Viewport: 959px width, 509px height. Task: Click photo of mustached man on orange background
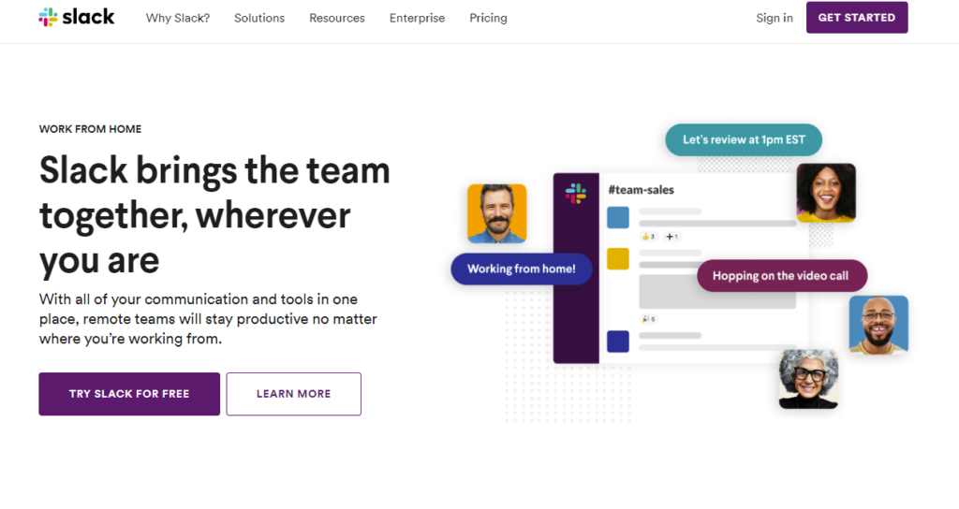pos(497,214)
